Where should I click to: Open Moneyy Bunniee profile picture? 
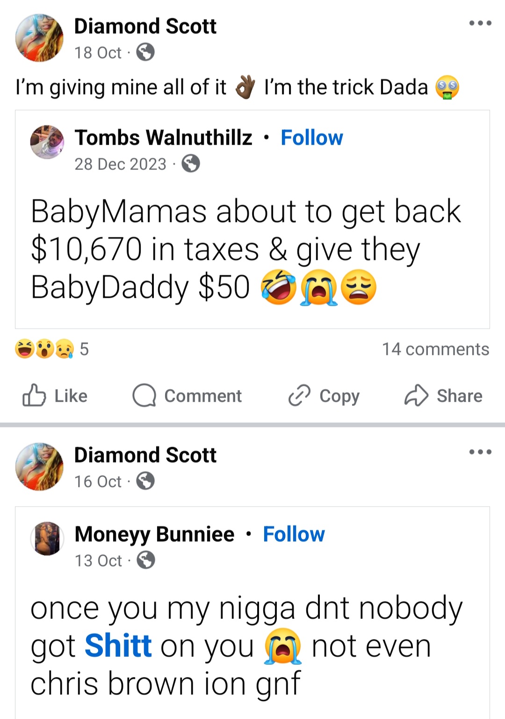pos(47,538)
